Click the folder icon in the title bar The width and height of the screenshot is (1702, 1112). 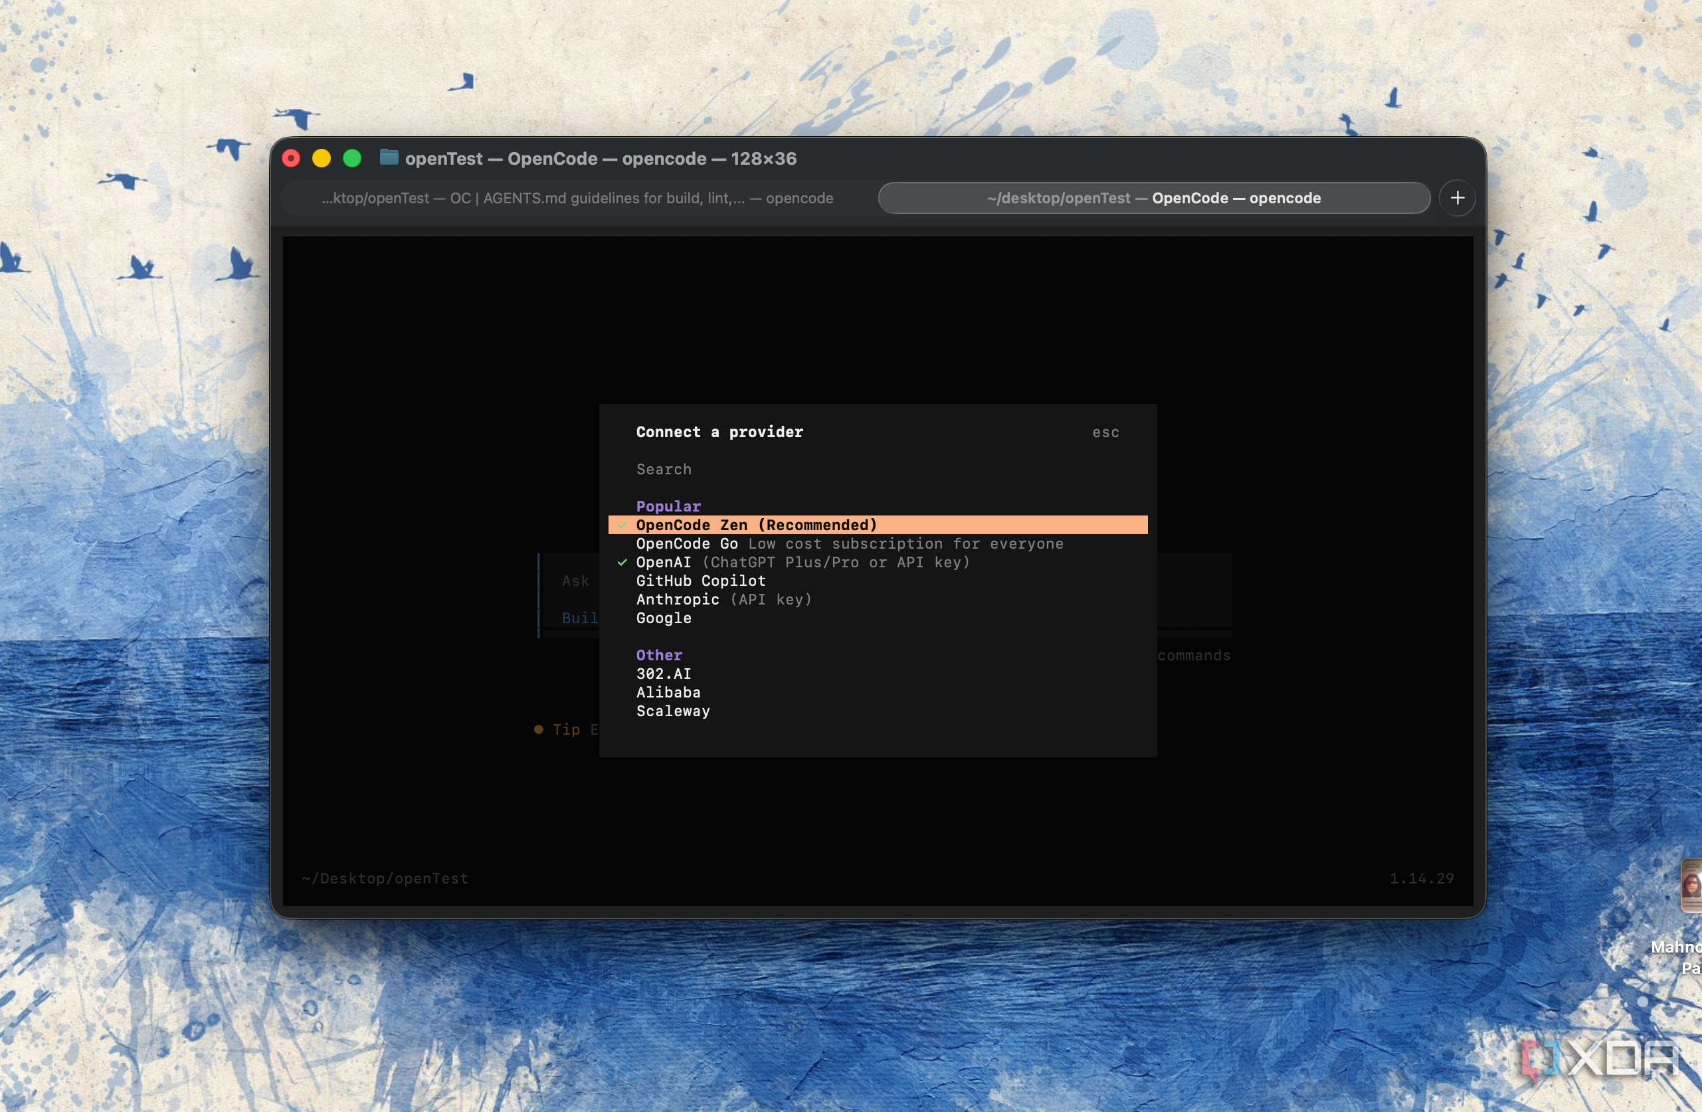pyautogui.click(x=389, y=157)
